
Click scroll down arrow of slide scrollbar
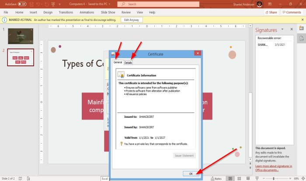(250, 159)
